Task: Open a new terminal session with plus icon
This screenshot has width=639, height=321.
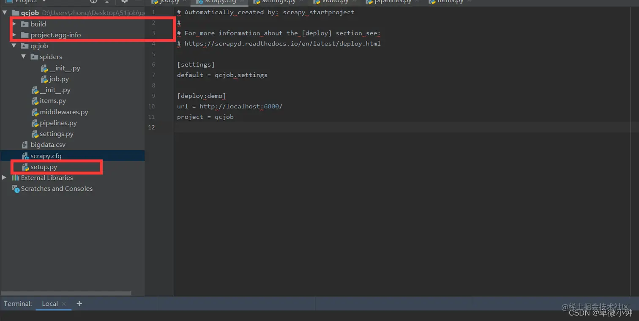Action: point(79,303)
